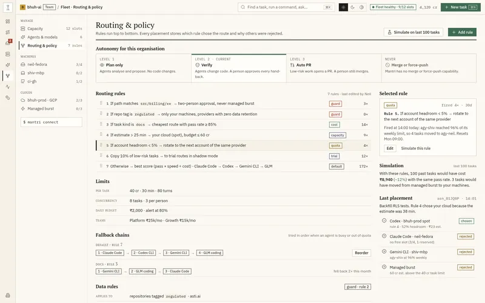Click the Add rule button
Image resolution: width=485 pixels, height=303 pixels.
[462, 32]
